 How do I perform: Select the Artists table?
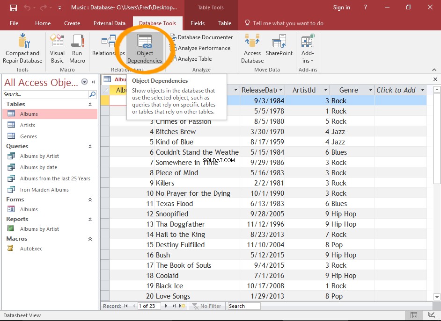pos(50,125)
